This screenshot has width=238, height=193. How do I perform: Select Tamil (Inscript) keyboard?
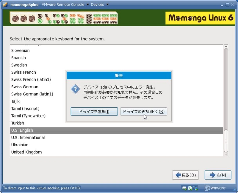pyautogui.click(x=37, y=109)
